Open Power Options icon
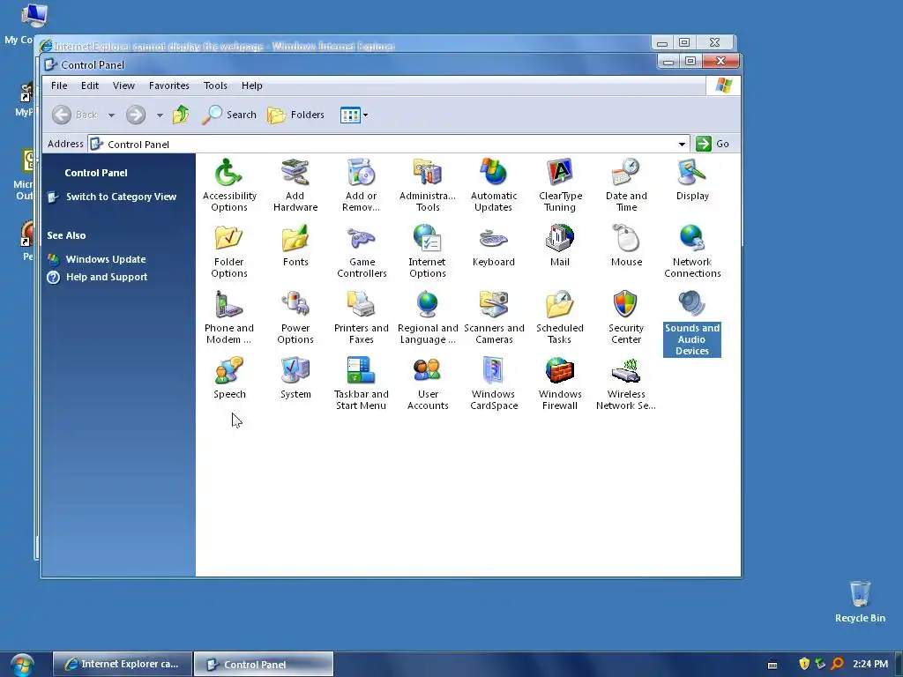Viewport: 903px width, 677px height. click(x=295, y=317)
